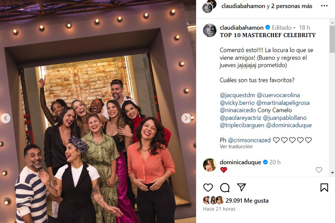Click the comments scrollbar up arrow

coord(332,22)
